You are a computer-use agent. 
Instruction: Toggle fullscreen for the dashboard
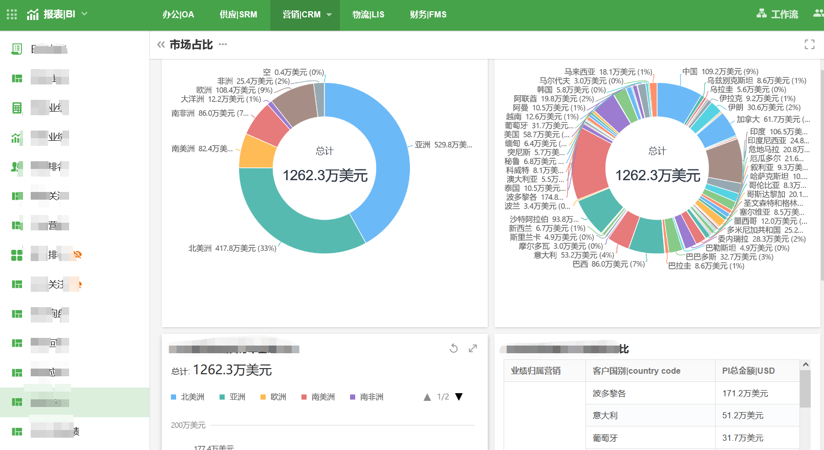(x=809, y=45)
